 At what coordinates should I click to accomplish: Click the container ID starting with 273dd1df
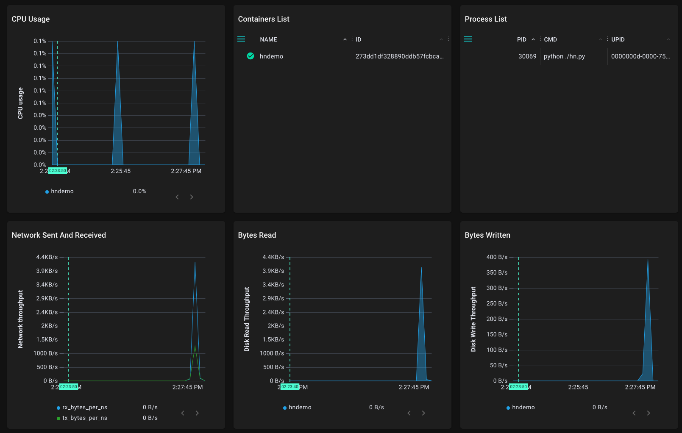pos(399,56)
